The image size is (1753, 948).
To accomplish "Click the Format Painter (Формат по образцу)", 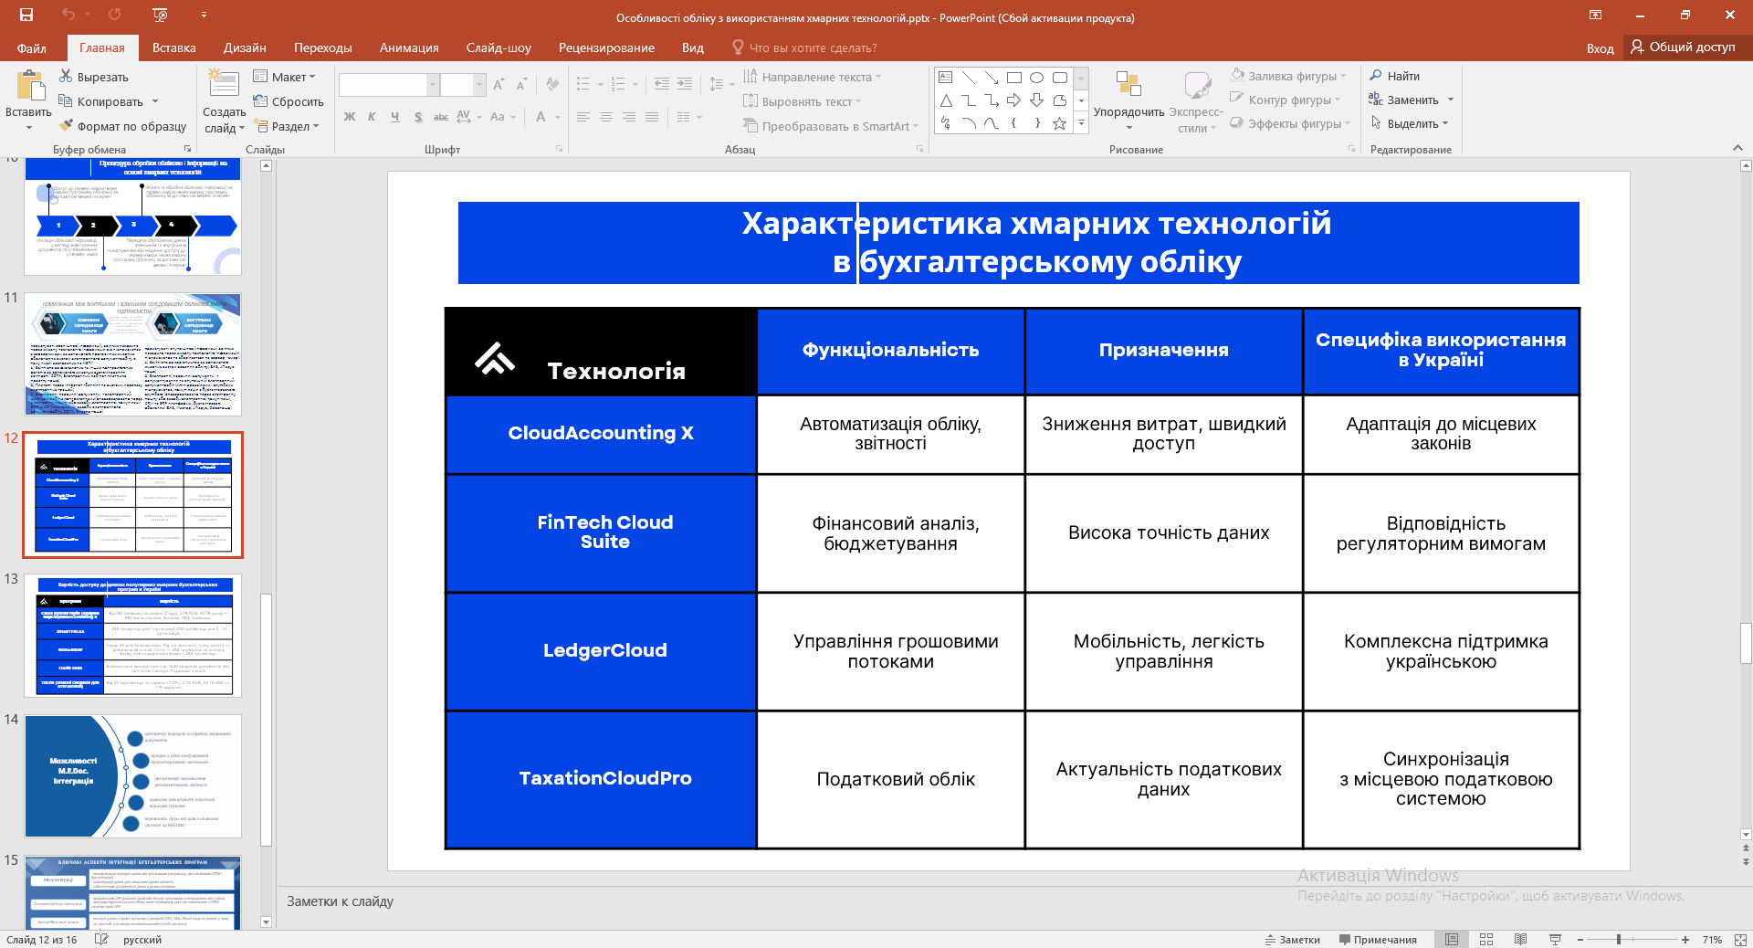I will pyautogui.click(x=122, y=126).
